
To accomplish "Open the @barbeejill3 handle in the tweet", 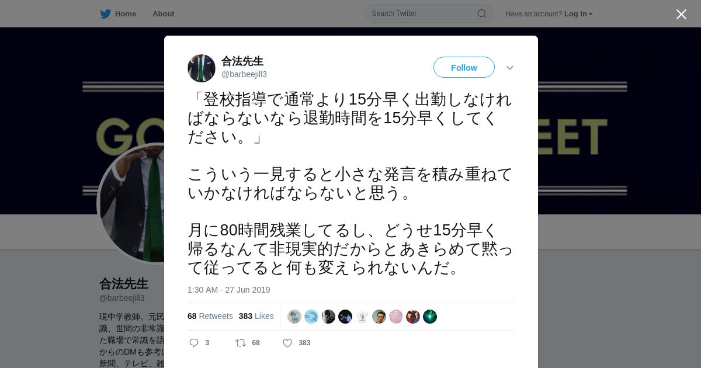I will pos(244,74).
